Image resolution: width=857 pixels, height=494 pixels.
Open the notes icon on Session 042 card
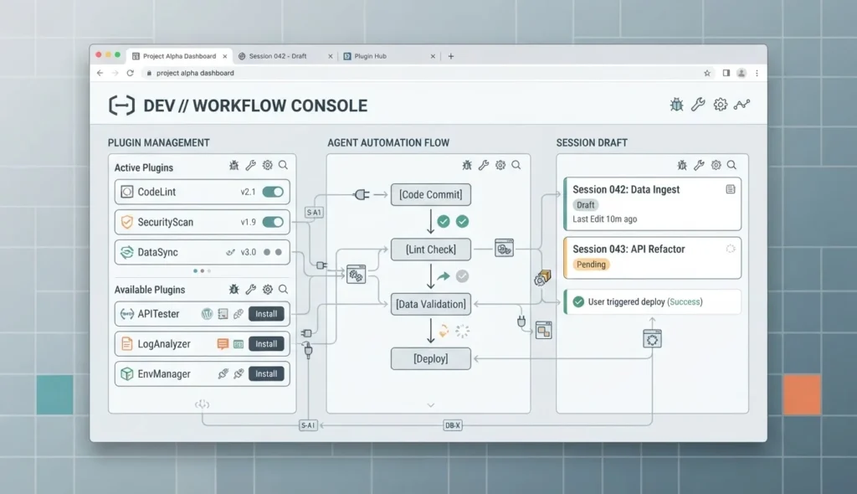click(x=730, y=189)
